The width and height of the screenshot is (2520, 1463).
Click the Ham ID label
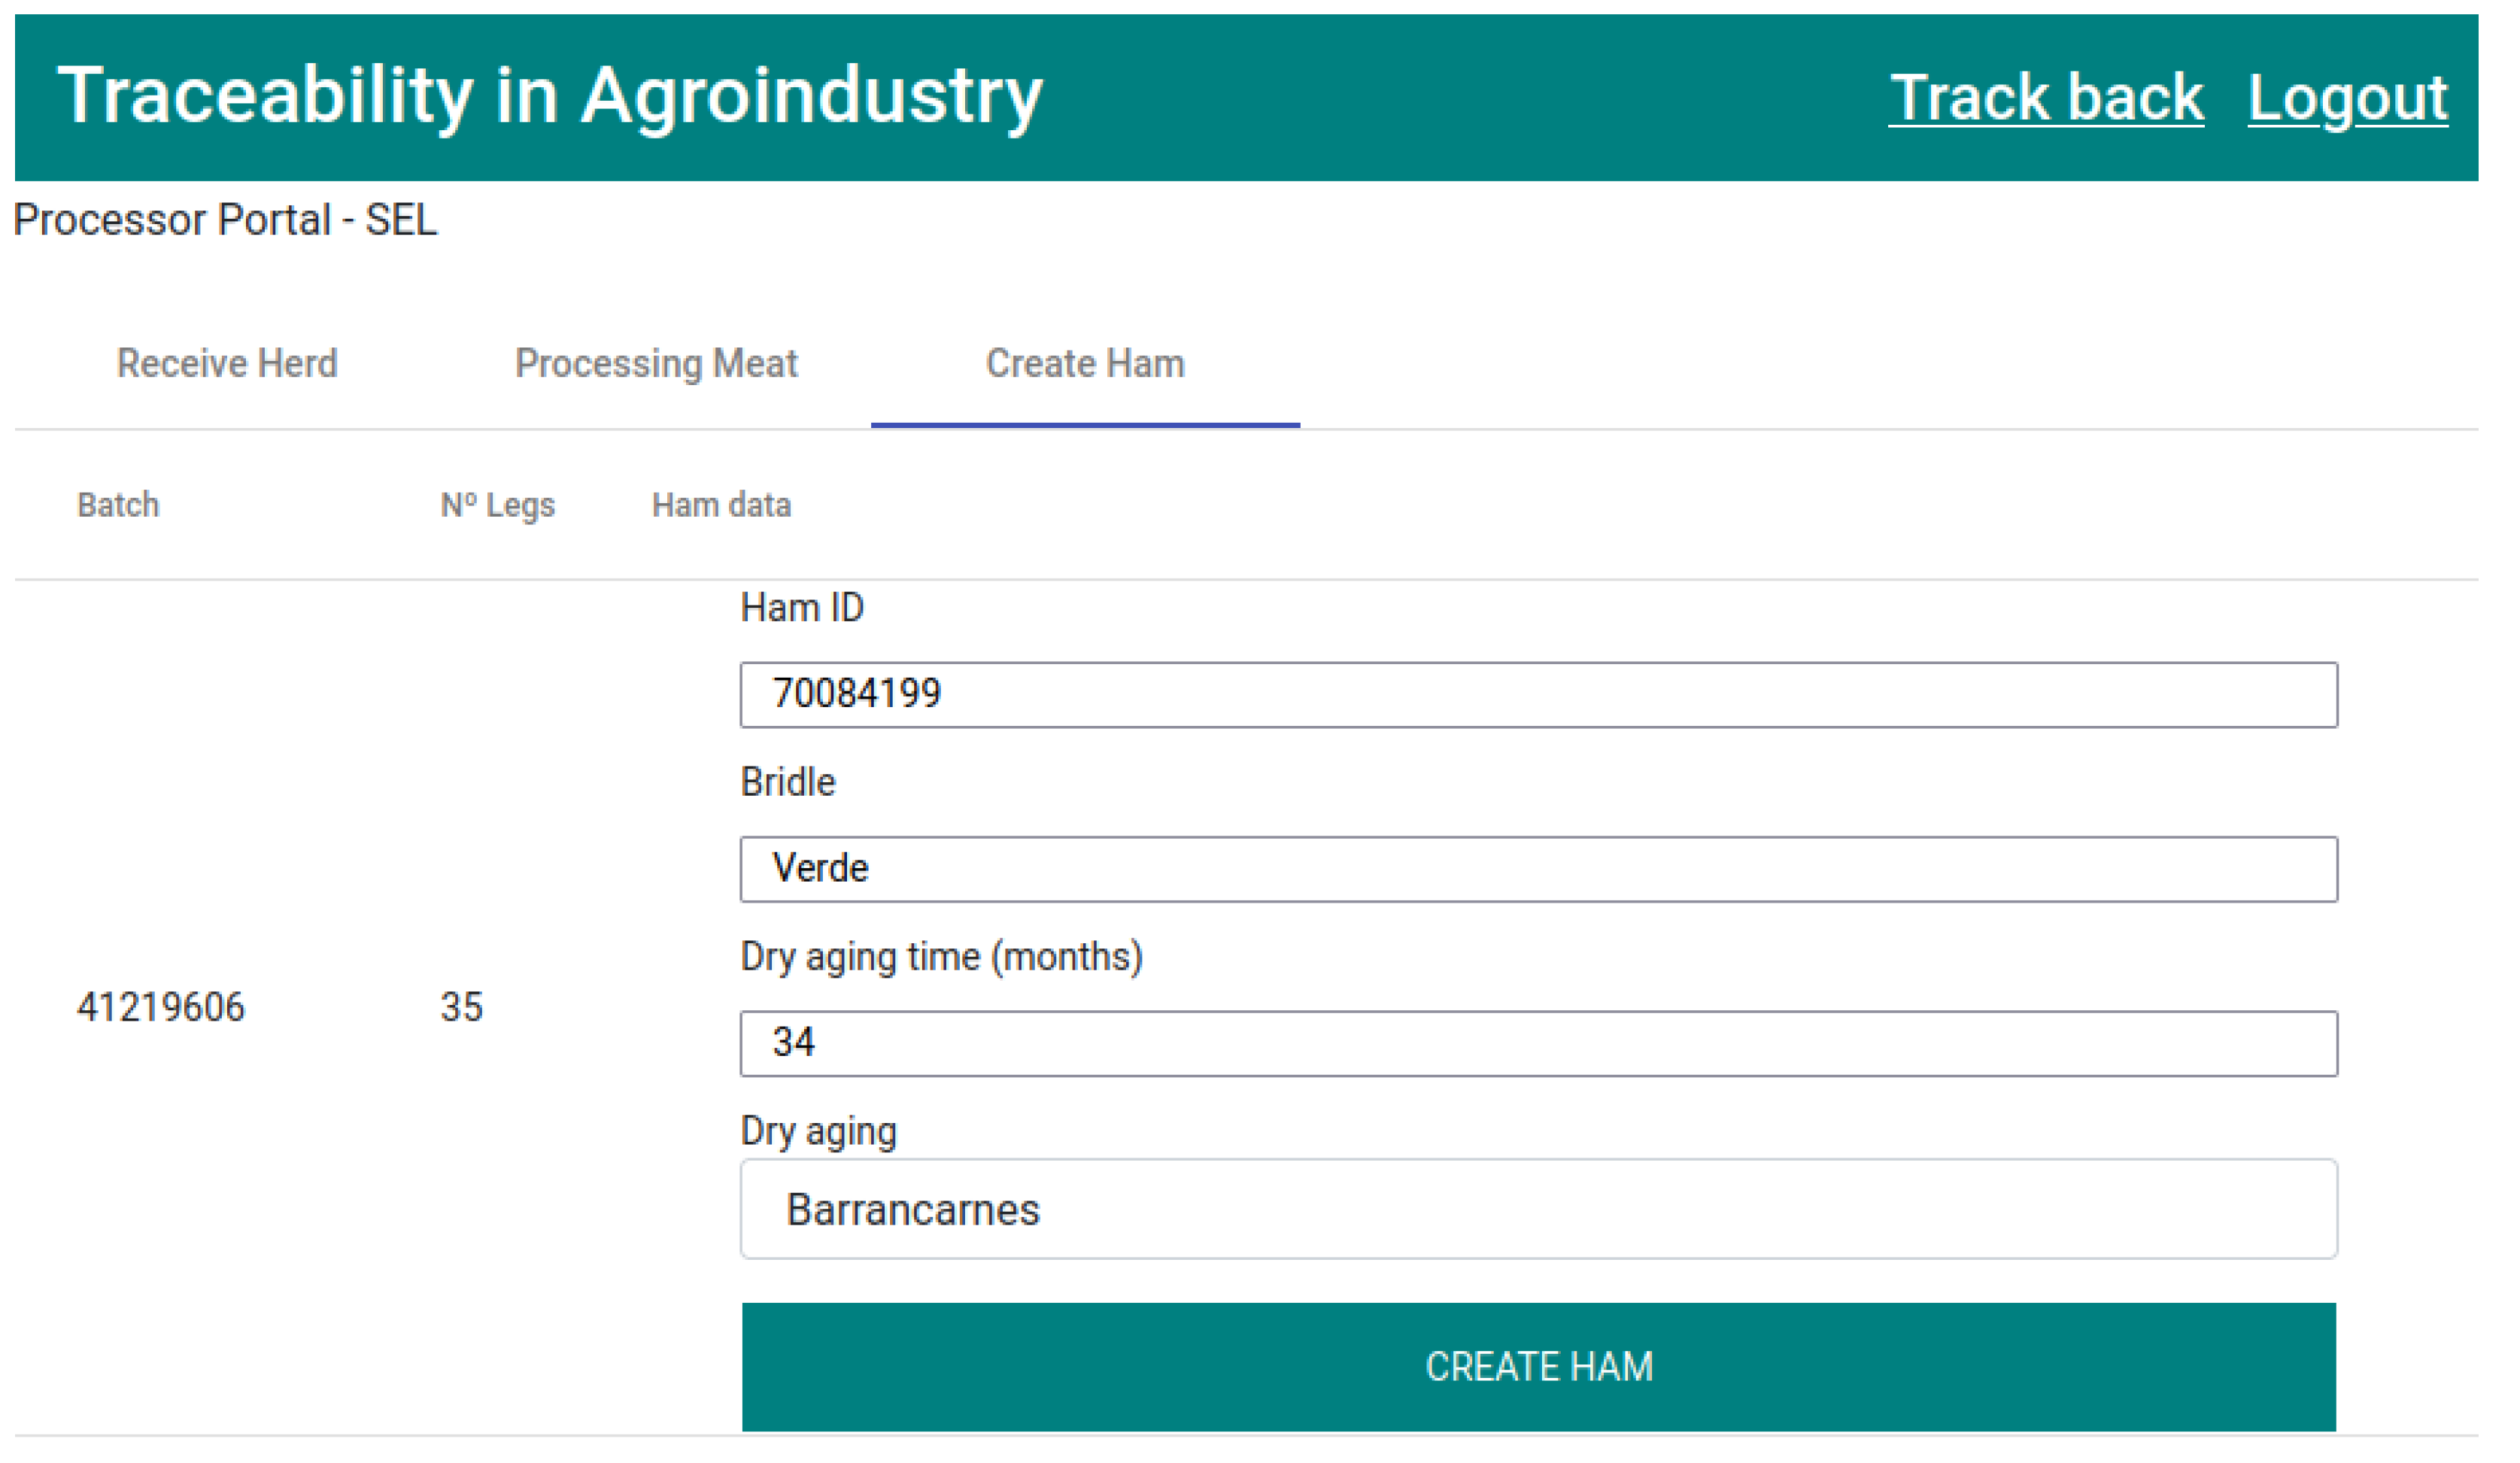coord(802,608)
